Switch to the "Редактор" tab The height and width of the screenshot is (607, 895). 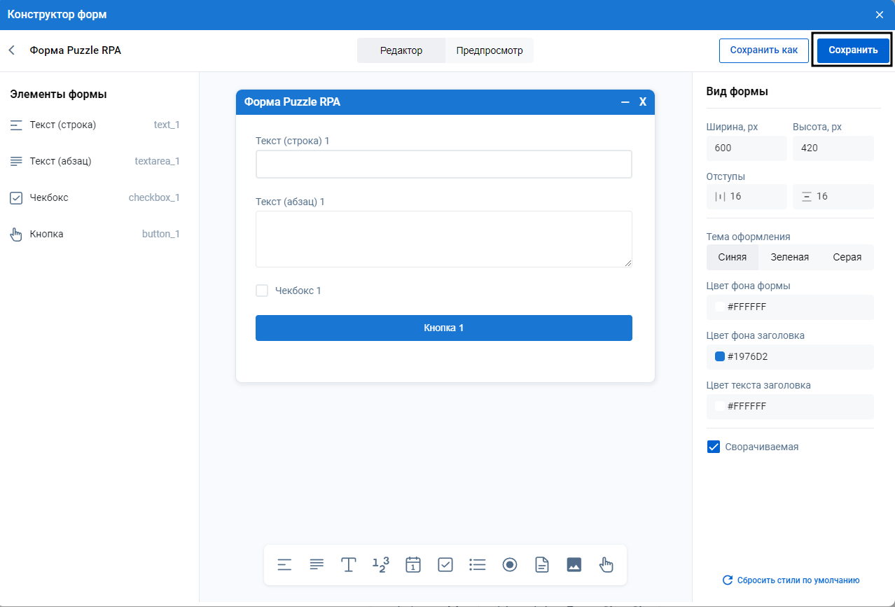(401, 50)
